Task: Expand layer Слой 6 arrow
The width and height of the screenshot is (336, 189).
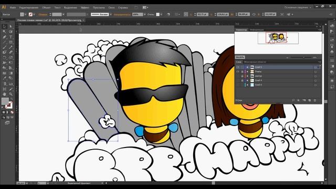Action: pyautogui.click(x=247, y=85)
